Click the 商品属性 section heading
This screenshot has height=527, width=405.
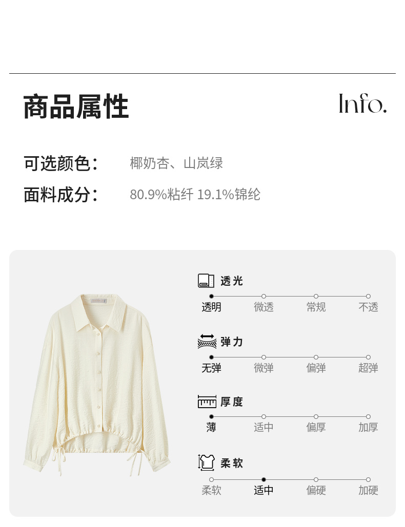76,107
